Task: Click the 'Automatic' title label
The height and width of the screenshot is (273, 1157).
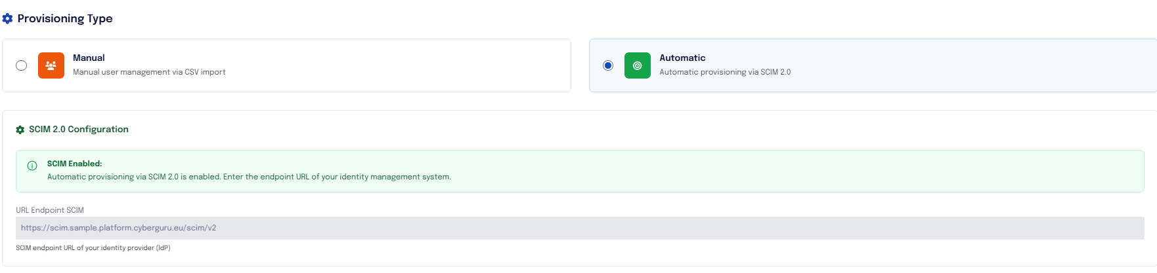Action: 682,58
